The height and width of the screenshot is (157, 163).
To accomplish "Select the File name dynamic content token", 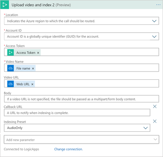I will pos(23,68).
